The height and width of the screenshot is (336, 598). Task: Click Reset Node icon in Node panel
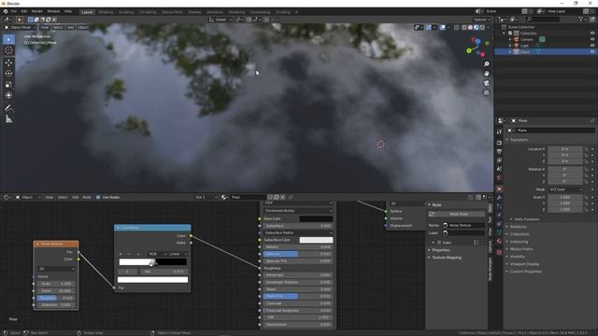(x=432, y=214)
